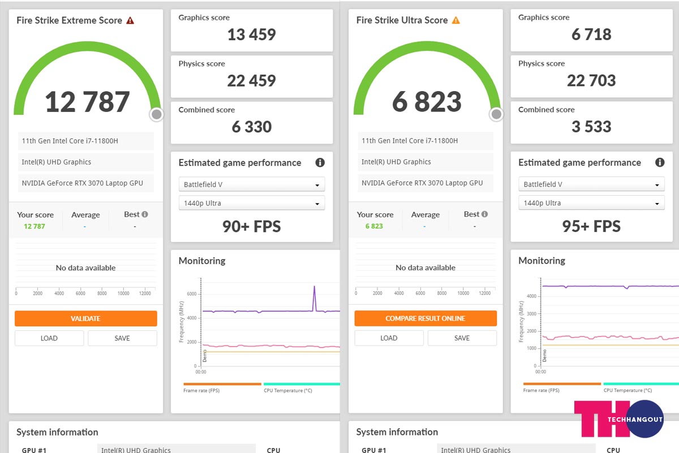
Task: Click COMPARE RESULT ONLINE button
Action: pyautogui.click(x=426, y=318)
